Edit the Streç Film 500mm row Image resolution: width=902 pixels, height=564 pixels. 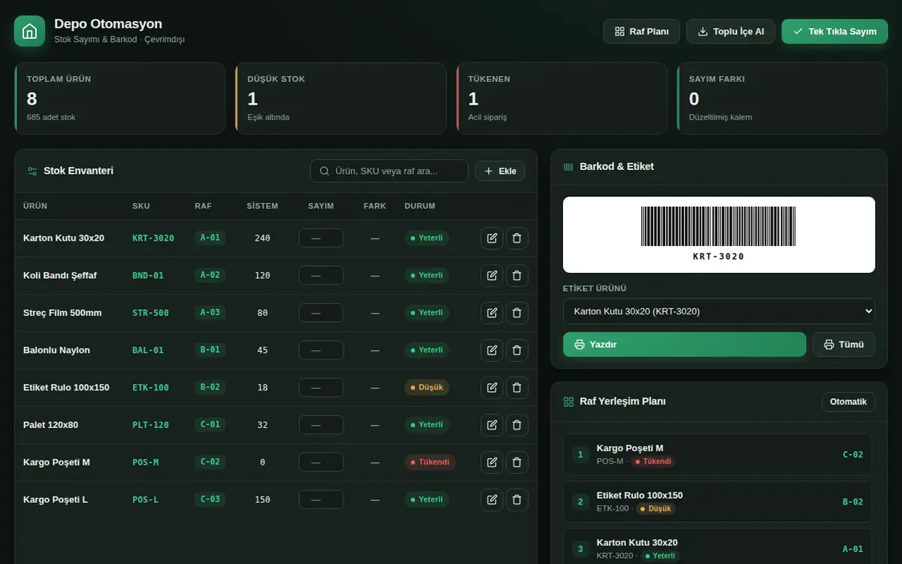(x=492, y=313)
